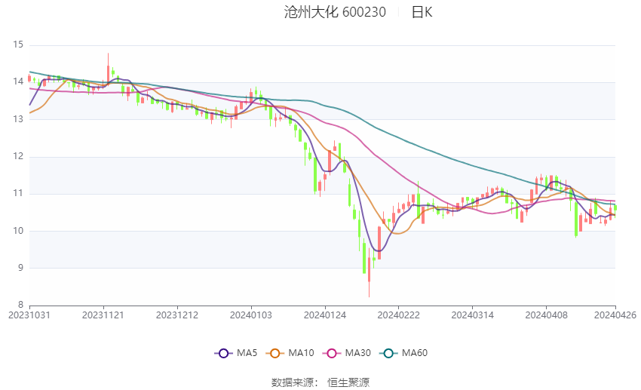Image resolution: width=641 pixels, height=390 pixels.
Task: Hide the MA60 line via legend label
Action: point(415,353)
